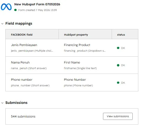Select the Financing Product property
This screenshot has width=141, height=127.
click(77, 45)
